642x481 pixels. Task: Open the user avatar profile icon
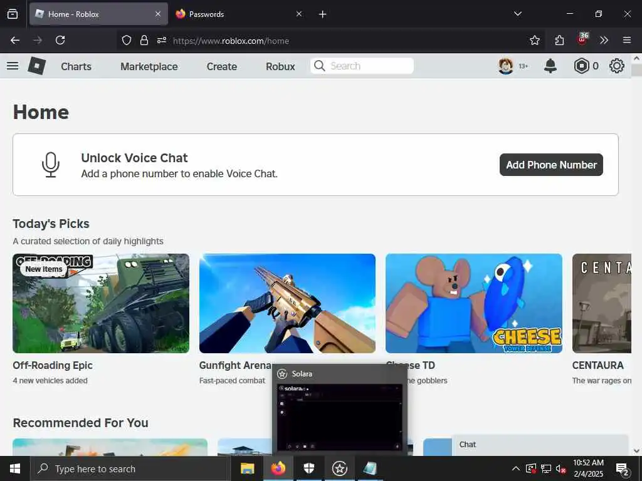click(506, 66)
